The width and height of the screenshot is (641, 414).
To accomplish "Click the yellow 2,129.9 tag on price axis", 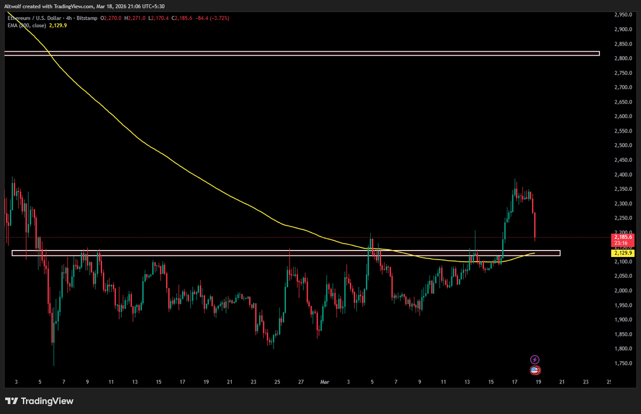I will (x=623, y=253).
